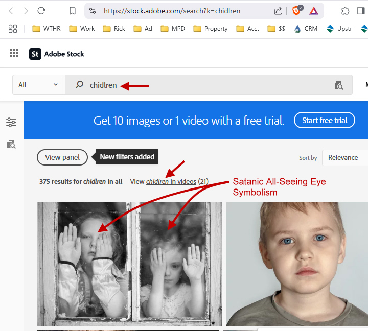The height and width of the screenshot is (331, 368).
Task: Click the bookmark this page icon
Action: point(73,11)
